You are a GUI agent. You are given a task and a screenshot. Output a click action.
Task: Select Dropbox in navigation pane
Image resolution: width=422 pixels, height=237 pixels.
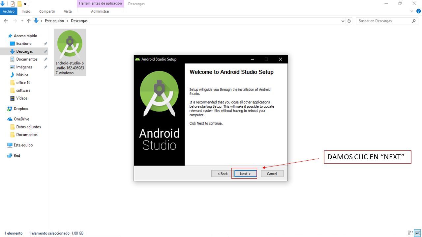[21, 109]
